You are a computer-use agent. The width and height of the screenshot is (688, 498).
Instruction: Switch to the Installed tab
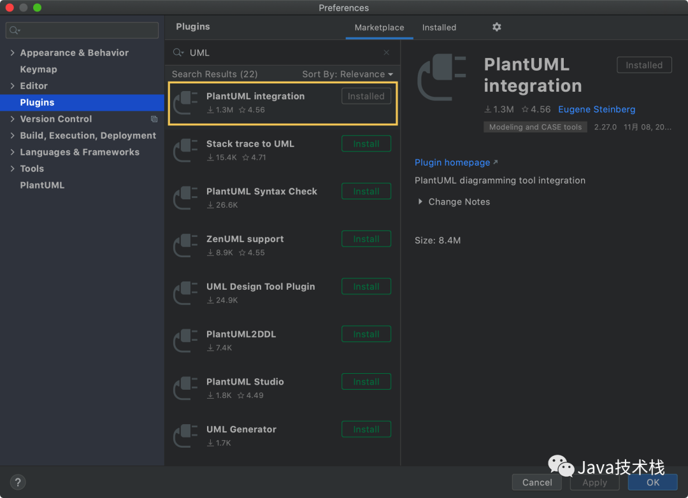(x=439, y=27)
